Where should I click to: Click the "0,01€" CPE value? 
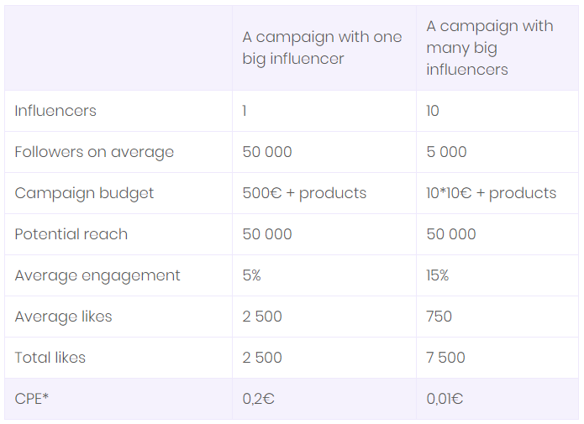[x=445, y=399]
